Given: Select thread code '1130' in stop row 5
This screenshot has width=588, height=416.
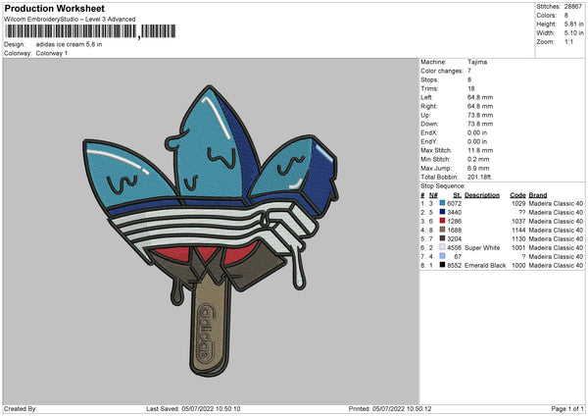Looking at the screenshot, I should click(x=518, y=238).
